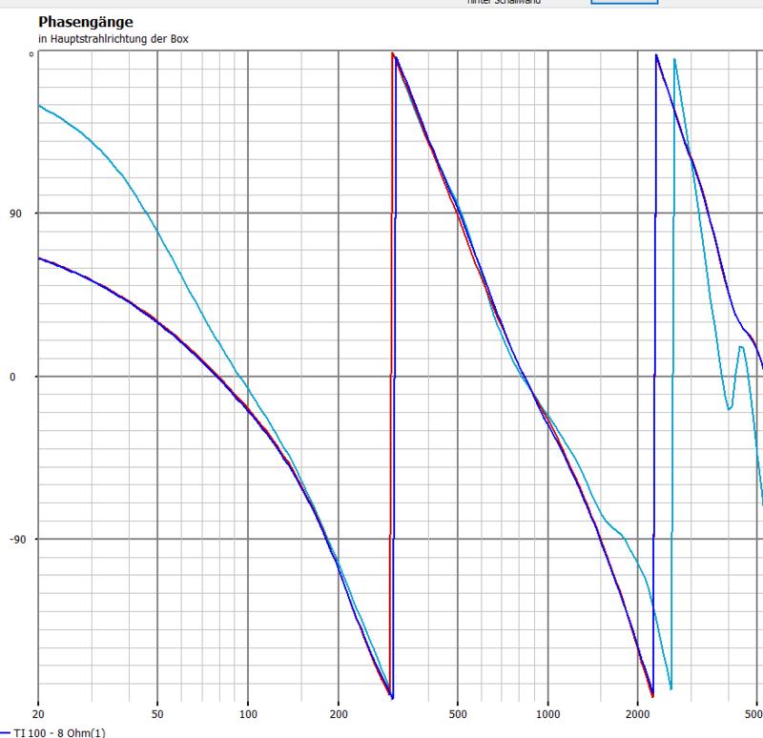763x738 pixels.
Task: Click the 1000 label on the frequency axis
Action: (547, 714)
